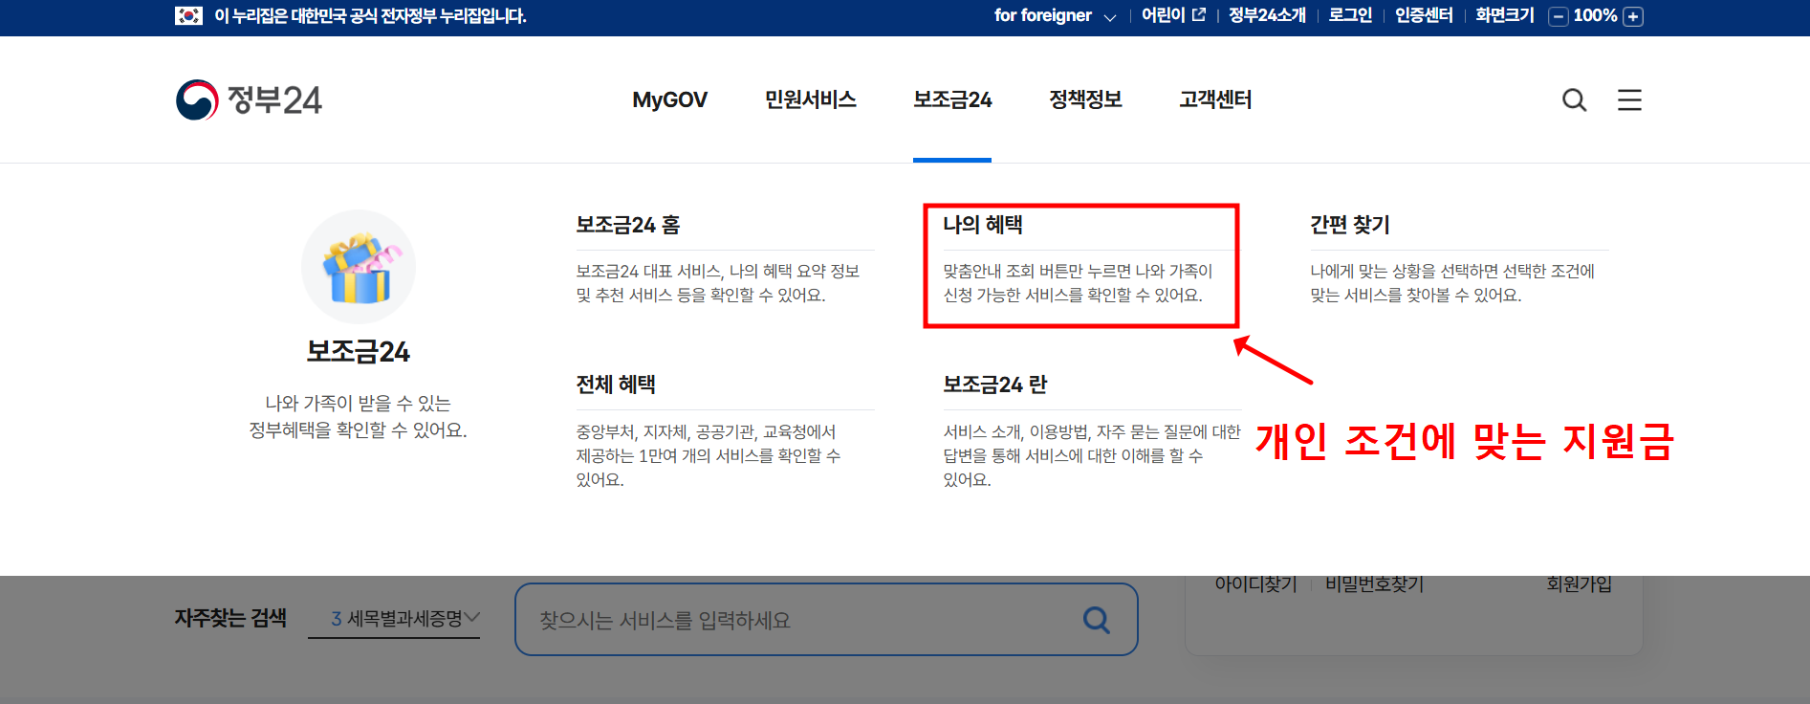
Task: Click the search box magnifier button
Action: coord(1096,620)
